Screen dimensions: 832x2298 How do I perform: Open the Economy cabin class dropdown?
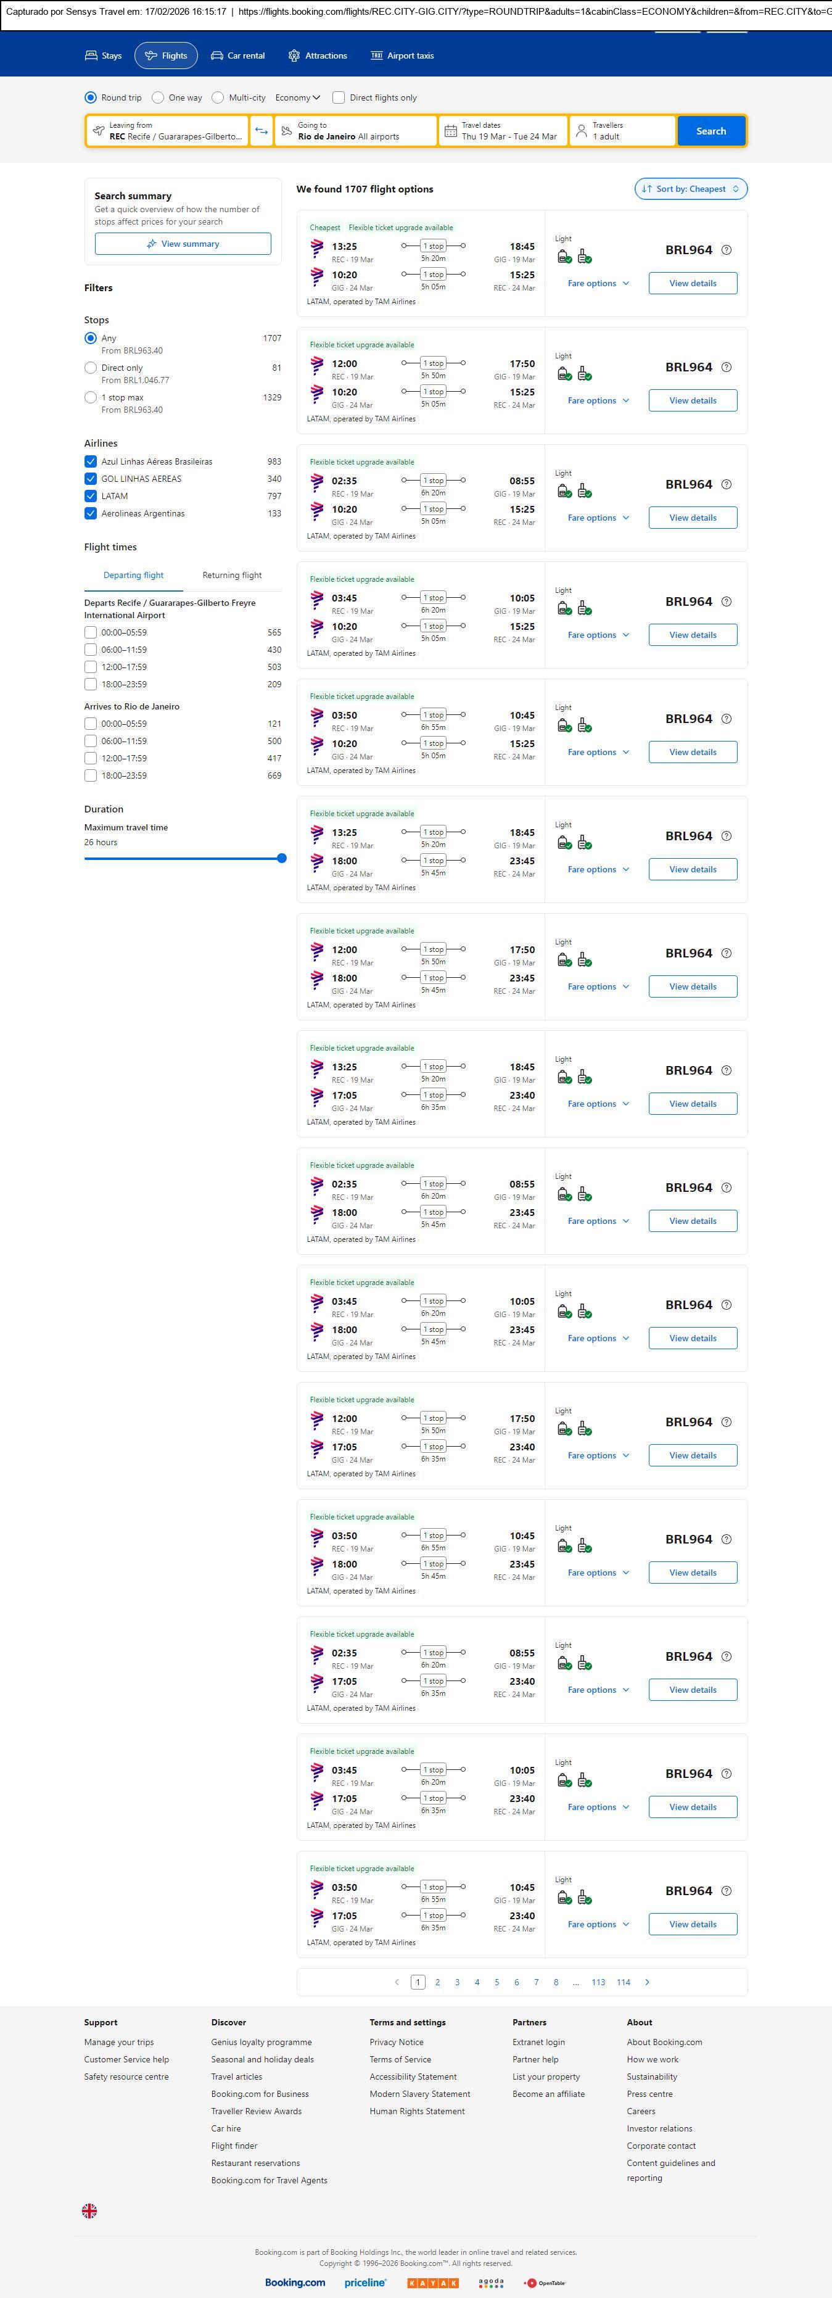coord(298,98)
